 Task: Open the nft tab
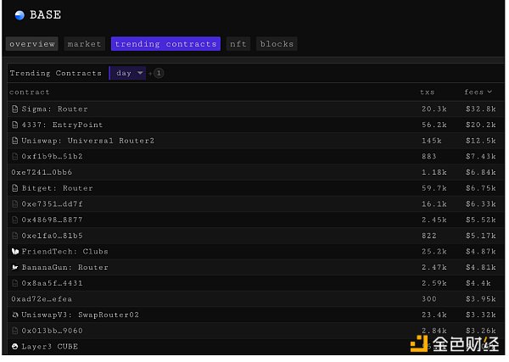(238, 44)
